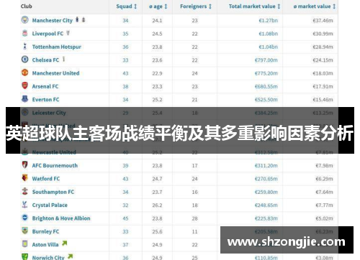Click Norwich City's promoted arrow icon
Screen dimensions: 360x260
tap(70, 256)
